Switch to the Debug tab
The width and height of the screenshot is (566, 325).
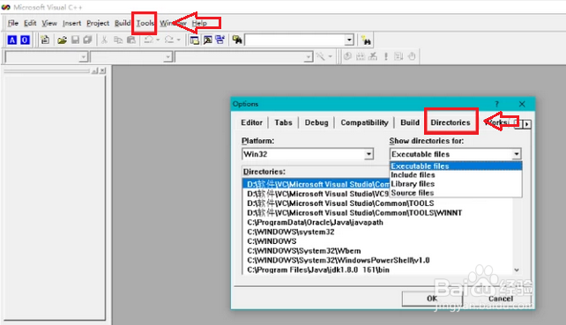(x=317, y=122)
